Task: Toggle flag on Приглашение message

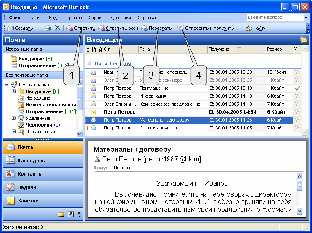Action: [297, 88]
